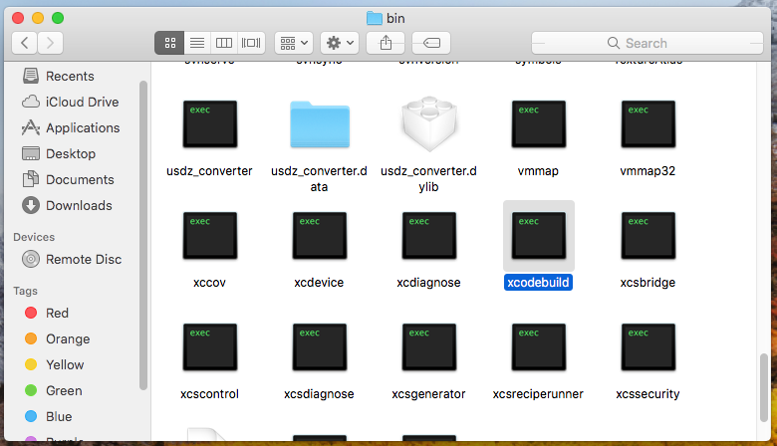777x446 pixels.
Task: Switch to icon view
Action: click(x=170, y=43)
